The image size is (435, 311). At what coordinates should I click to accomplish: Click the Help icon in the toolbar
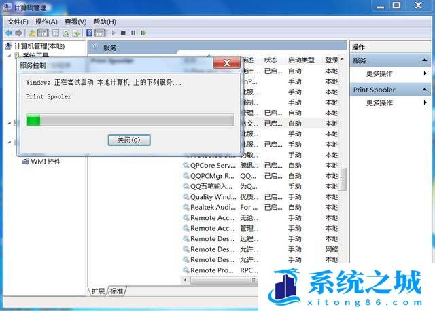89,33
